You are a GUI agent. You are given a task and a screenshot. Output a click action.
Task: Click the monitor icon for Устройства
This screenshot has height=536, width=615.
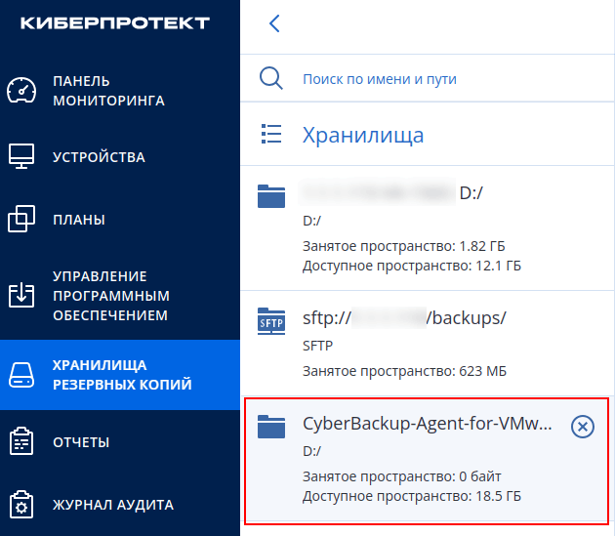21,156
